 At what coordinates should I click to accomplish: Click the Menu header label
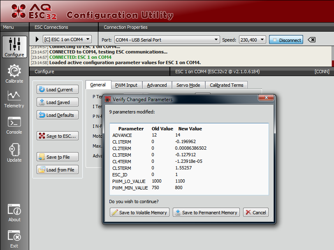pyautogui.click(x=8, y=27)
